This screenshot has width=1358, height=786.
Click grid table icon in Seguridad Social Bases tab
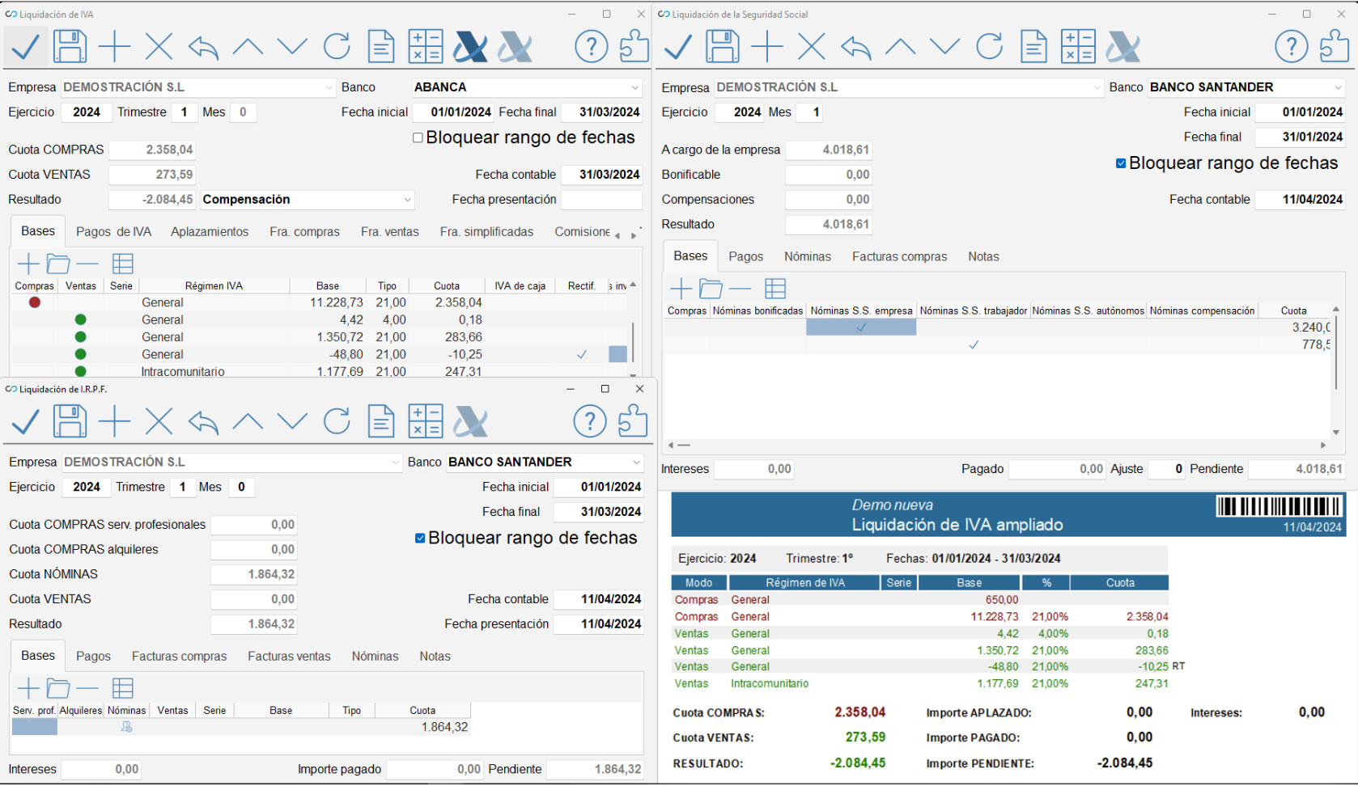(x=775, y=289)
